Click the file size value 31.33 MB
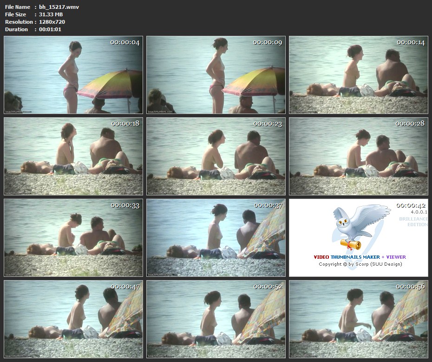 coord(51,14)
